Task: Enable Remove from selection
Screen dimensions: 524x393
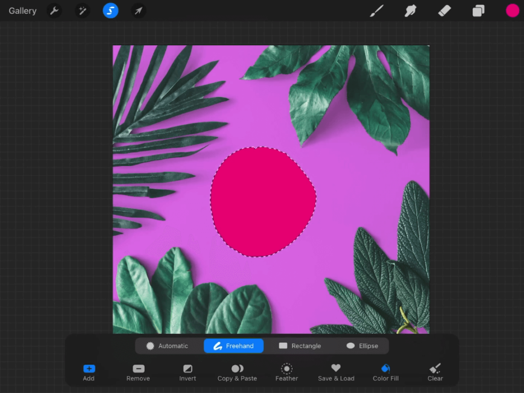Action: pyautogui.click(x=138, y=373)
